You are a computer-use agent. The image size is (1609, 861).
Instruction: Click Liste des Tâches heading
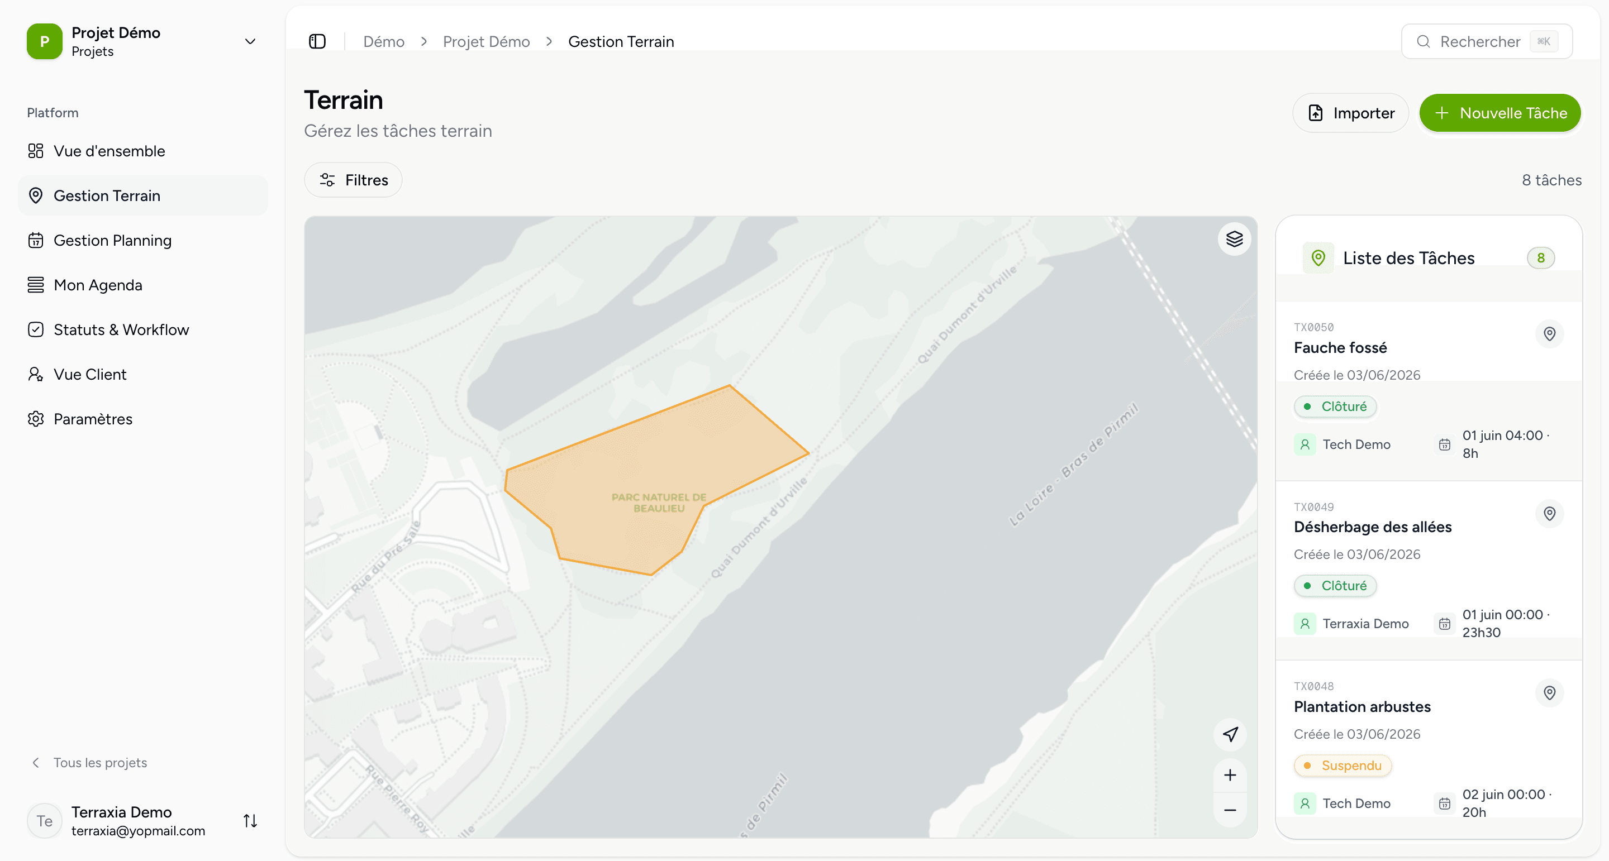click(1408, 258)
